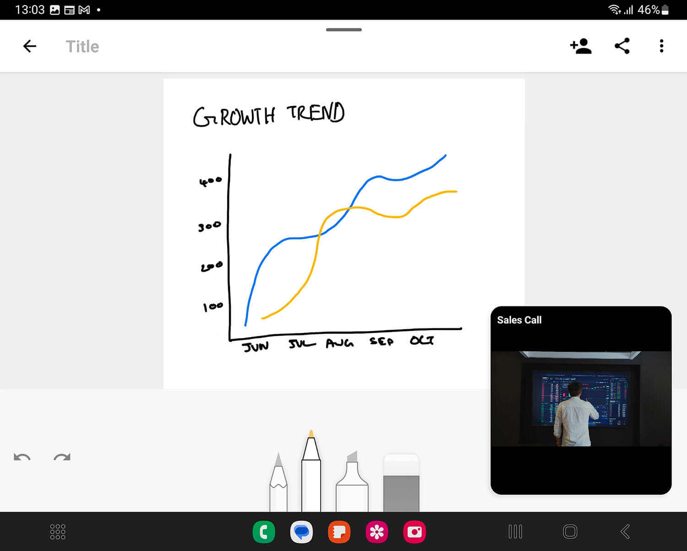Select the orange marker pen tool
This screenshot has height=551, width=687.
311,471
